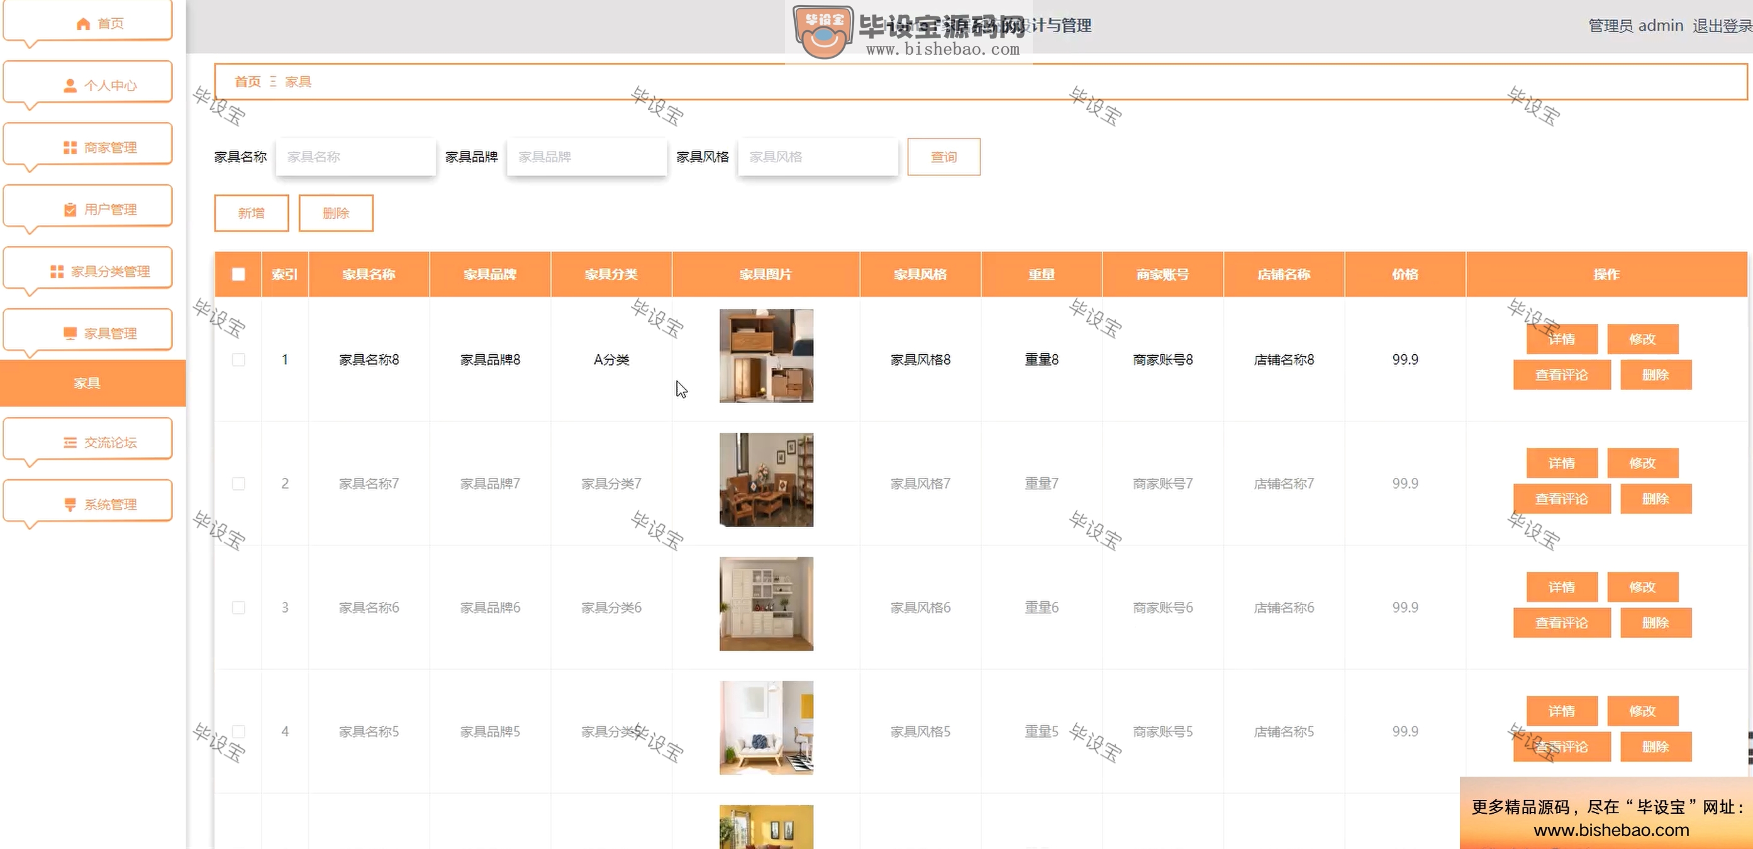Click 查看评论 for row 家具名称6

(x=1562, y=623)
